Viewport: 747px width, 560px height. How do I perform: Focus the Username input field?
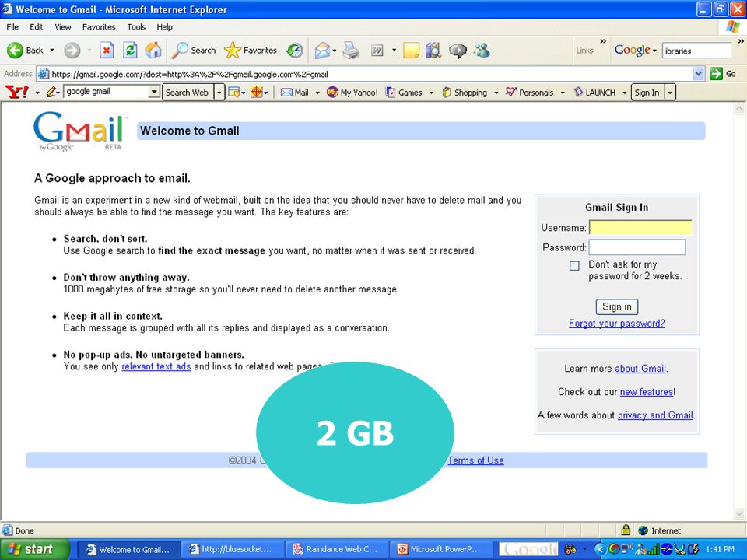tap(640, 228)
